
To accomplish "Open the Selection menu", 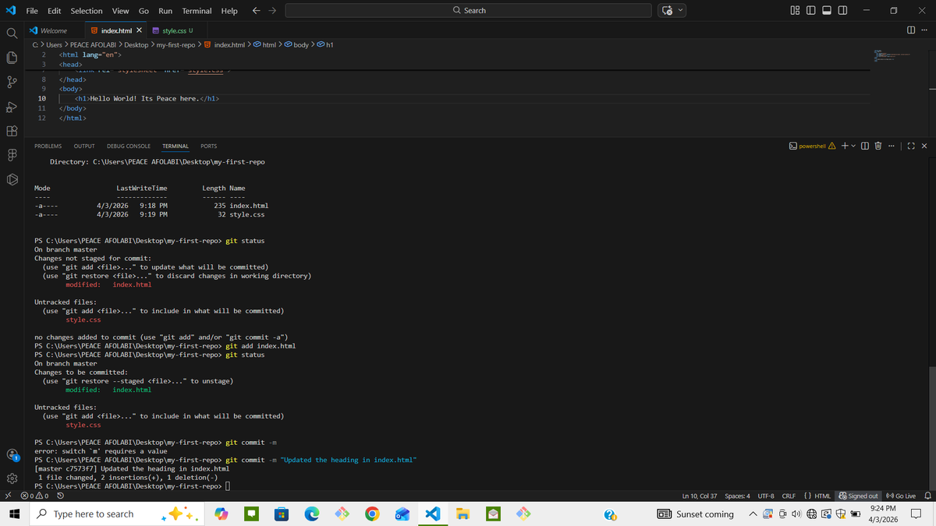I will coord(86,10).
